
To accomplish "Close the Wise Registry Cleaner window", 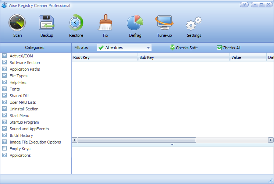I will 268,4.
